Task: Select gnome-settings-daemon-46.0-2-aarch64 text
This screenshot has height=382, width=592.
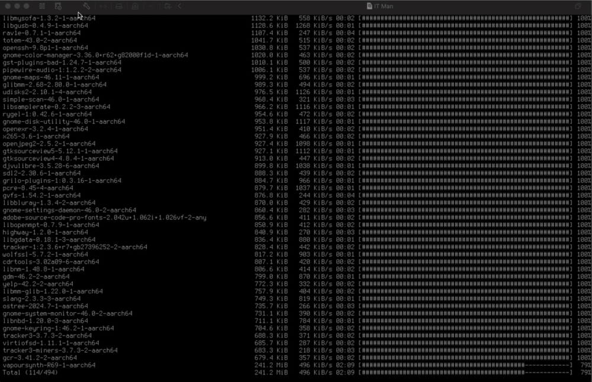Action: [69, 210]
